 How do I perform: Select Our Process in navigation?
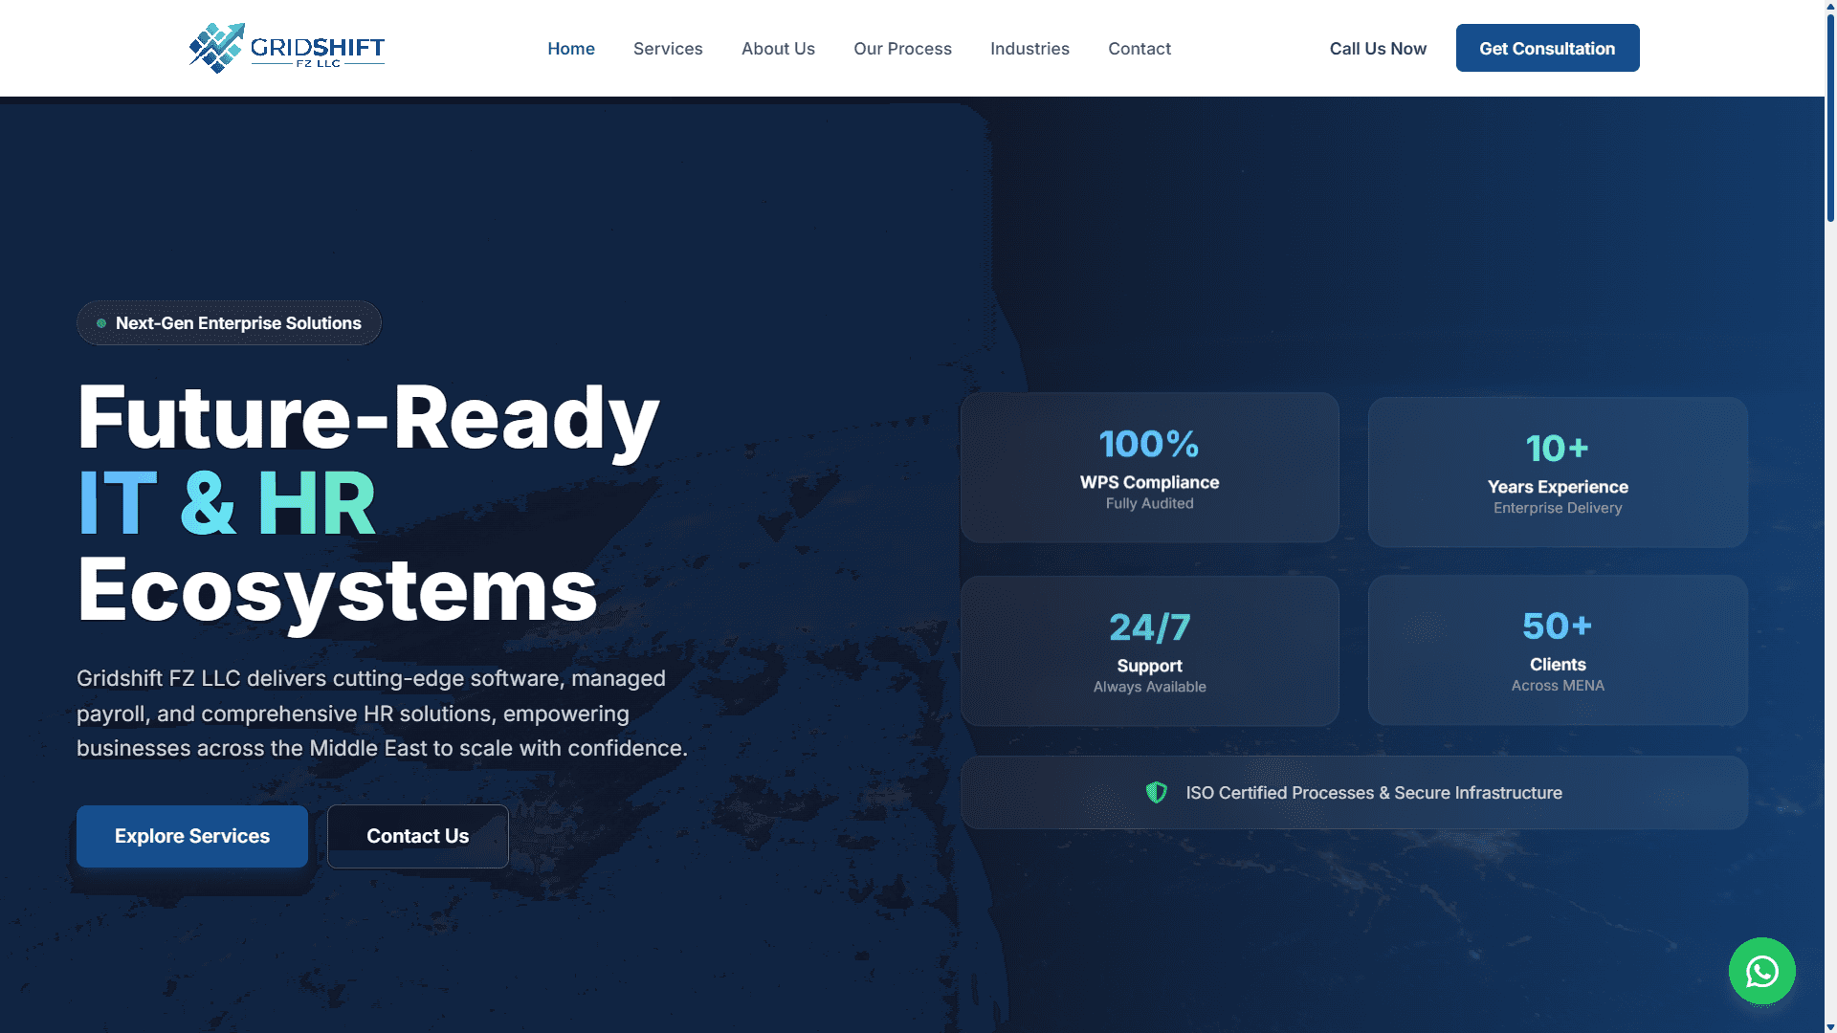902,49
